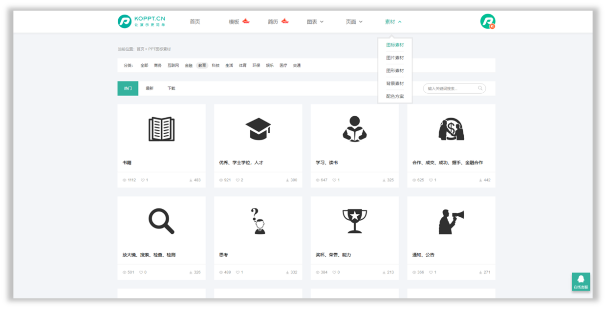Open the trophy 奖杯 icon
The image size is (606, 309).
coord(354,221)
